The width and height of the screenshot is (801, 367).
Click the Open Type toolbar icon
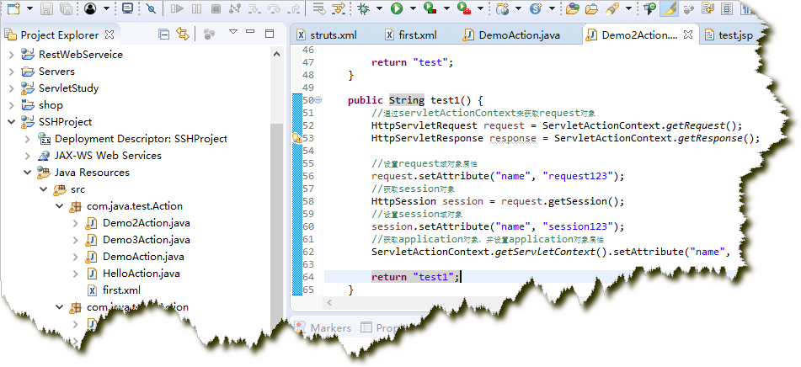pyautogui.click(x=572, y=9)
